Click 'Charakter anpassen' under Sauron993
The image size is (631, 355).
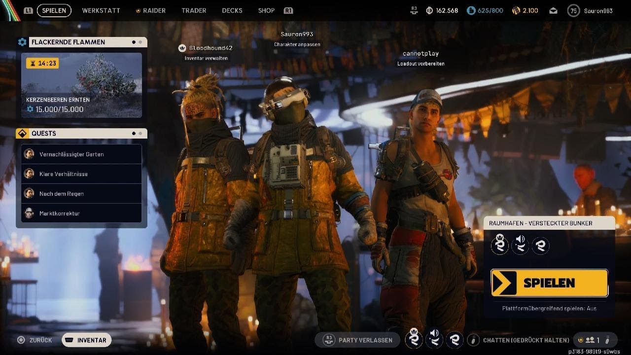297,44
